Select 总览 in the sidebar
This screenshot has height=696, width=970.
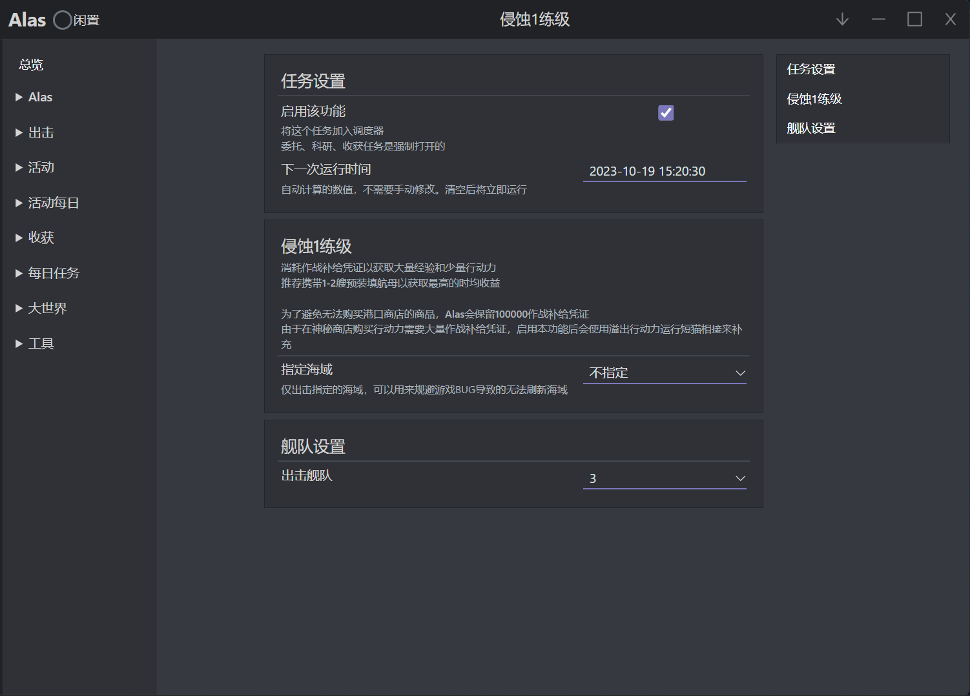30,64
